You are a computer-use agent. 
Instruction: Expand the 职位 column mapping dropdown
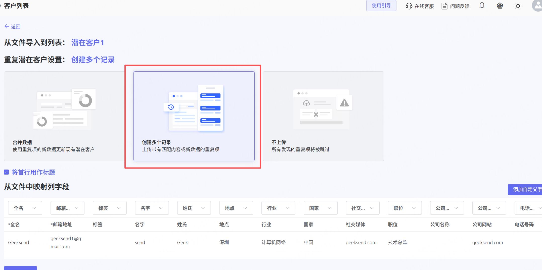[404, 208]
